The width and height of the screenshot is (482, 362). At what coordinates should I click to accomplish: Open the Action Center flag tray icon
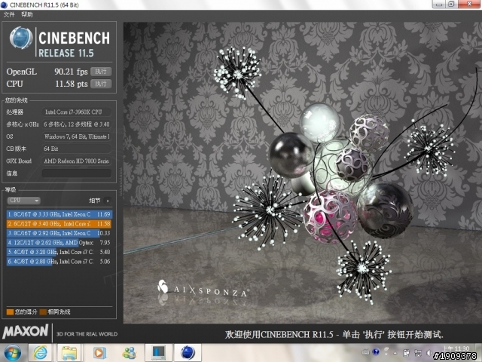point(406,353)
